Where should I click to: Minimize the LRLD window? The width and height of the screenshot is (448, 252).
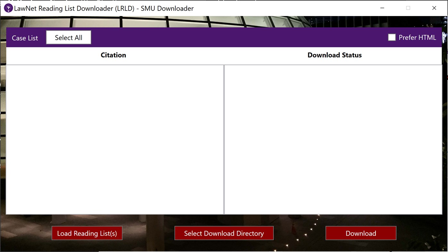[x=382, y=8]
